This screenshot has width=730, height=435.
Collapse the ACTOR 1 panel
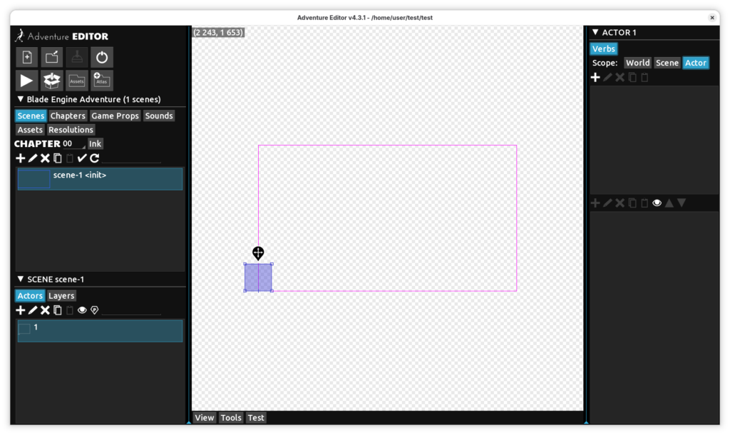595,32
